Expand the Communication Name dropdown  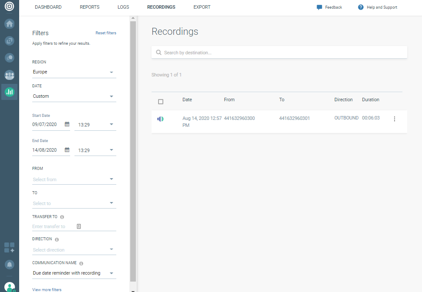[x=74, y=273]
